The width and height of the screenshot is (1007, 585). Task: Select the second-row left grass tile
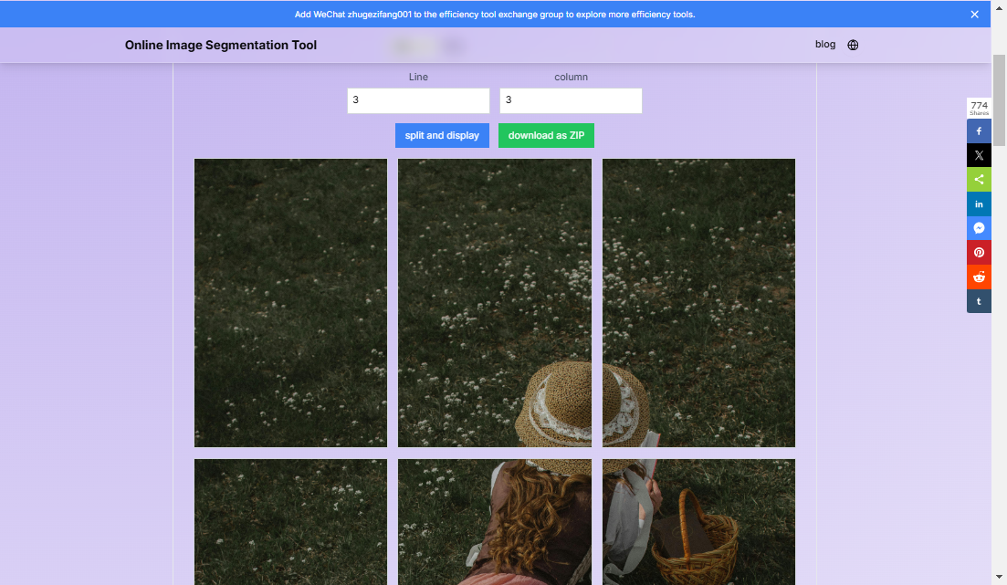291,521
